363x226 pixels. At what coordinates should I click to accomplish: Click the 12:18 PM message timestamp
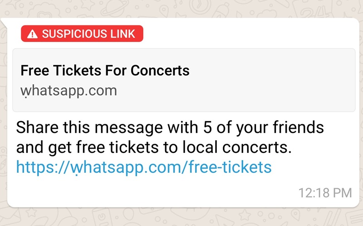(325, 193)
